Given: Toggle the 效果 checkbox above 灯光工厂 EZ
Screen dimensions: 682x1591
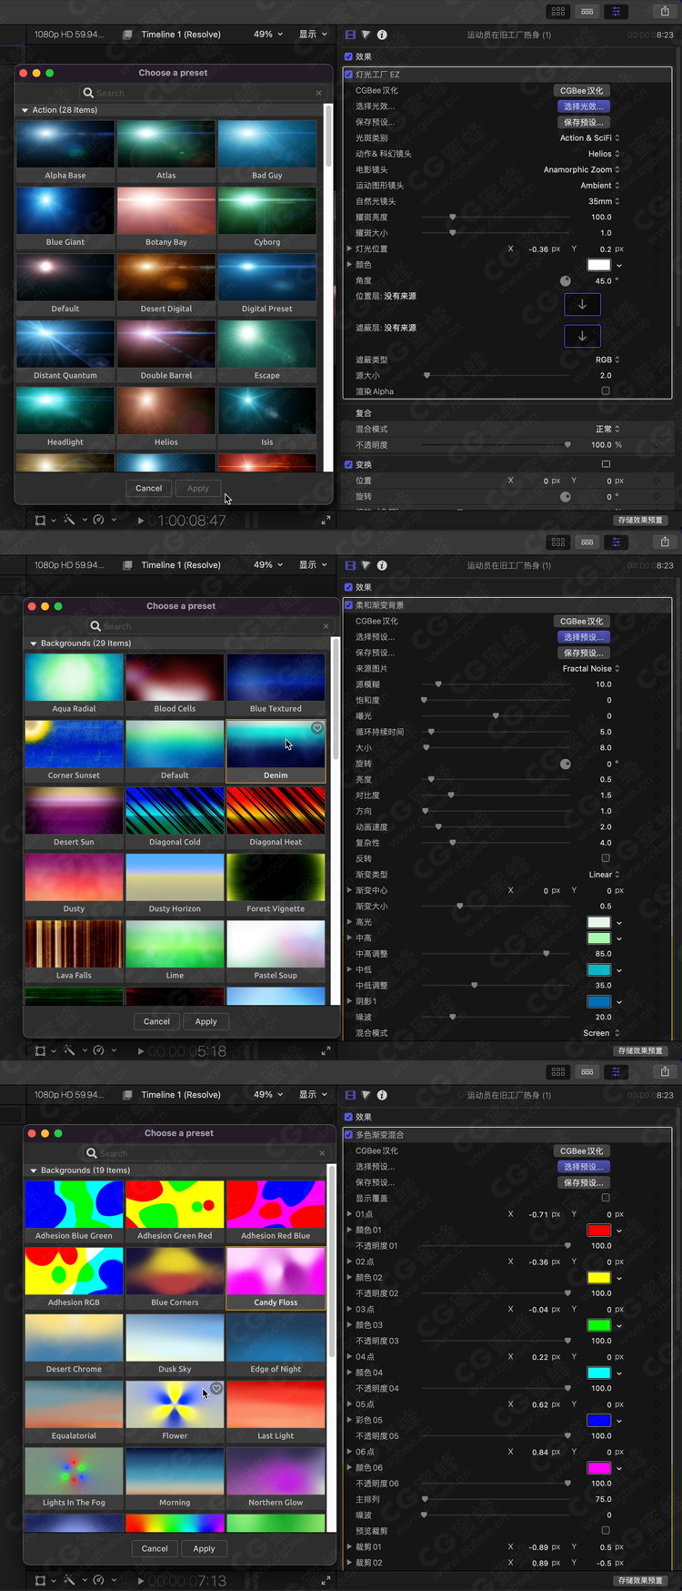Looking at the screenshot, I should point(348,56).
